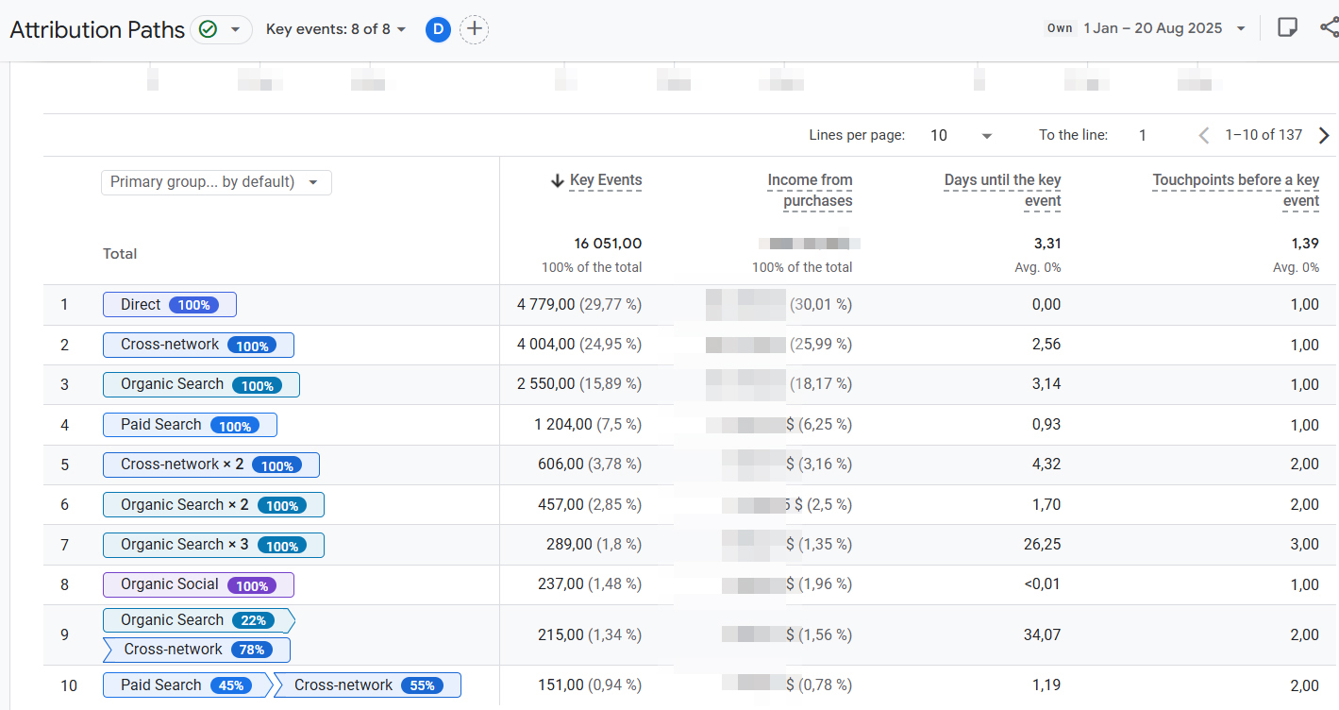Click the green checkmark status icon

(209, 29)
